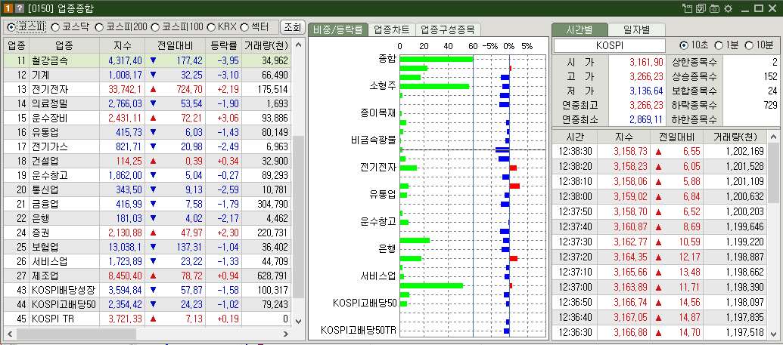Select the KOSPI배당성장 row

[x=148, y=290]
